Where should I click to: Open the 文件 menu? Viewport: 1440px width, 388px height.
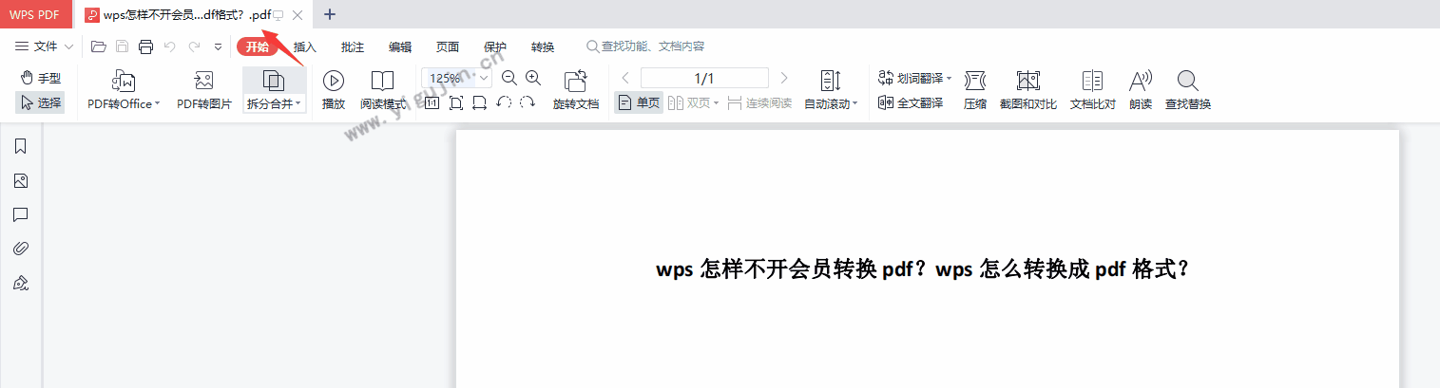tap(44, 46)
